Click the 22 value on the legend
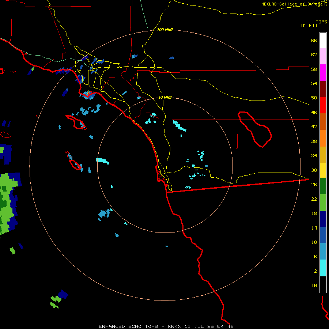329x329 pixels. (x=314, y=199)
